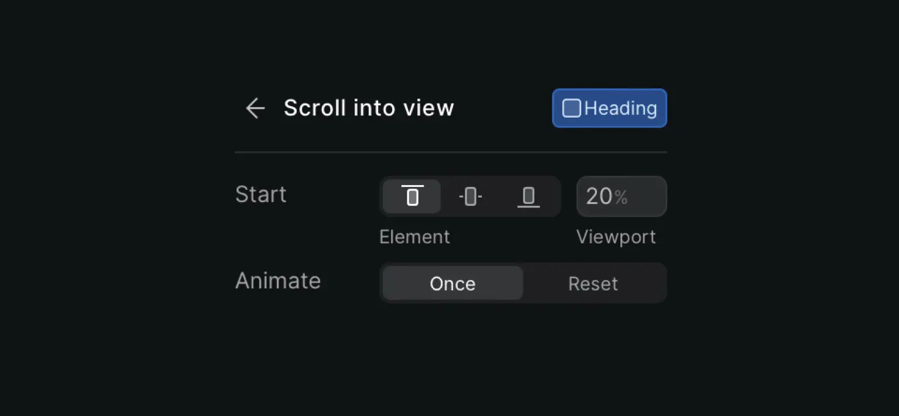Screen dimensions: 899x416
Task: Set Animate to Once
Action: click(452, 283)
